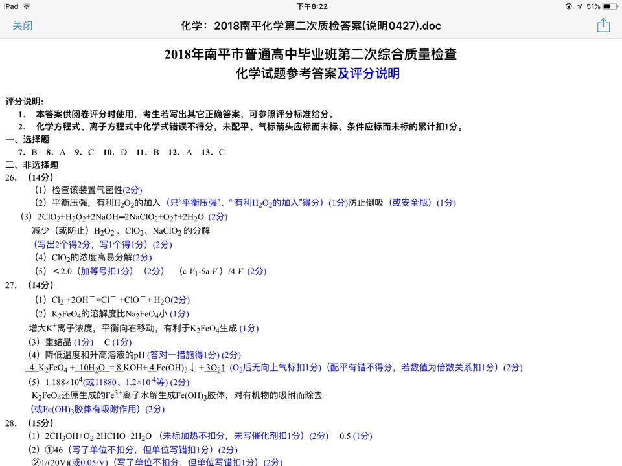Tap the share icon in the top bar
Viewport: 622px width, 466px height.
603,26
